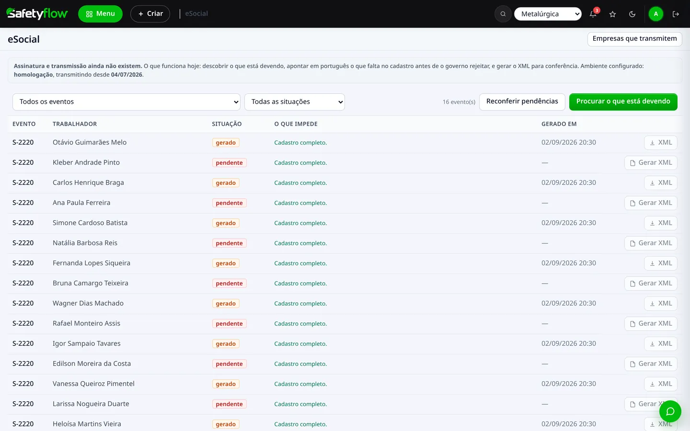Click pendente badge for Ana Paula Ferreira
The image size is (690, 431).
(x=229, y=203)
